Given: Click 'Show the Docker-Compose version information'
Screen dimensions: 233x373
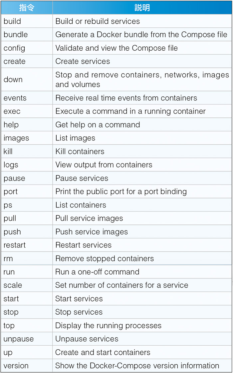Looking at the screenshot, I should tap(137, 366).
